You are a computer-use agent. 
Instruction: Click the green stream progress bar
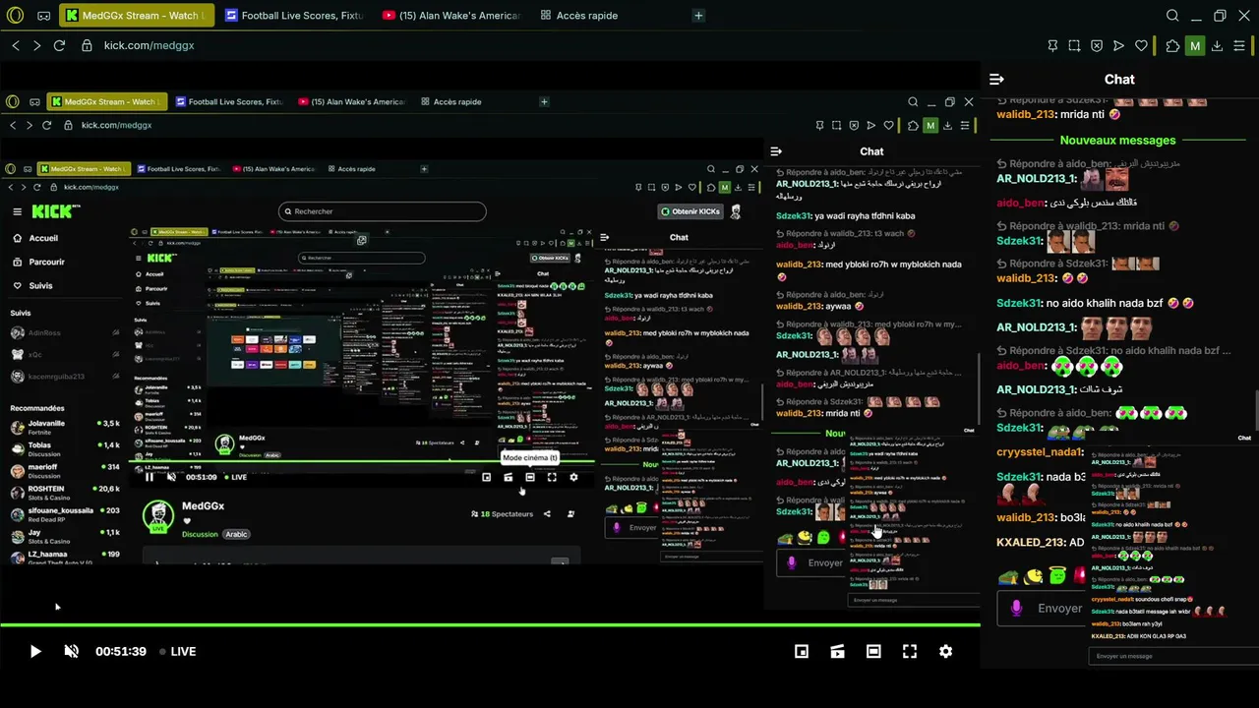[490, 625]
